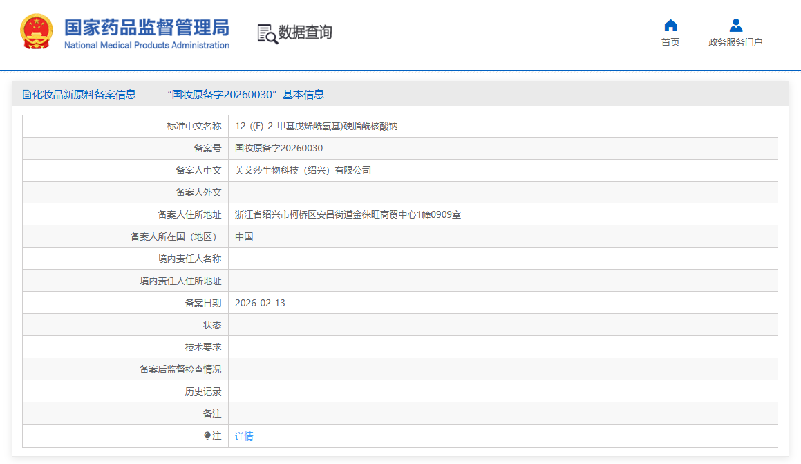Click the home house icon
This screenshot has width=801, height=464.
[670, 26]
